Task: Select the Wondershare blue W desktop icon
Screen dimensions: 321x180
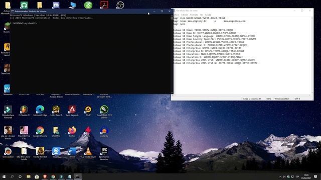Action: tap(7, 88)
